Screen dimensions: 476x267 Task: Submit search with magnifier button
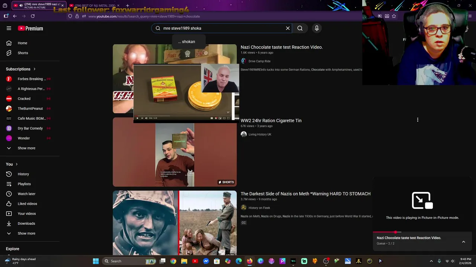[300, 28]
